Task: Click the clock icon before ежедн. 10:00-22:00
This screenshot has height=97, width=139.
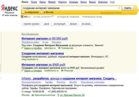Action: 22,92
